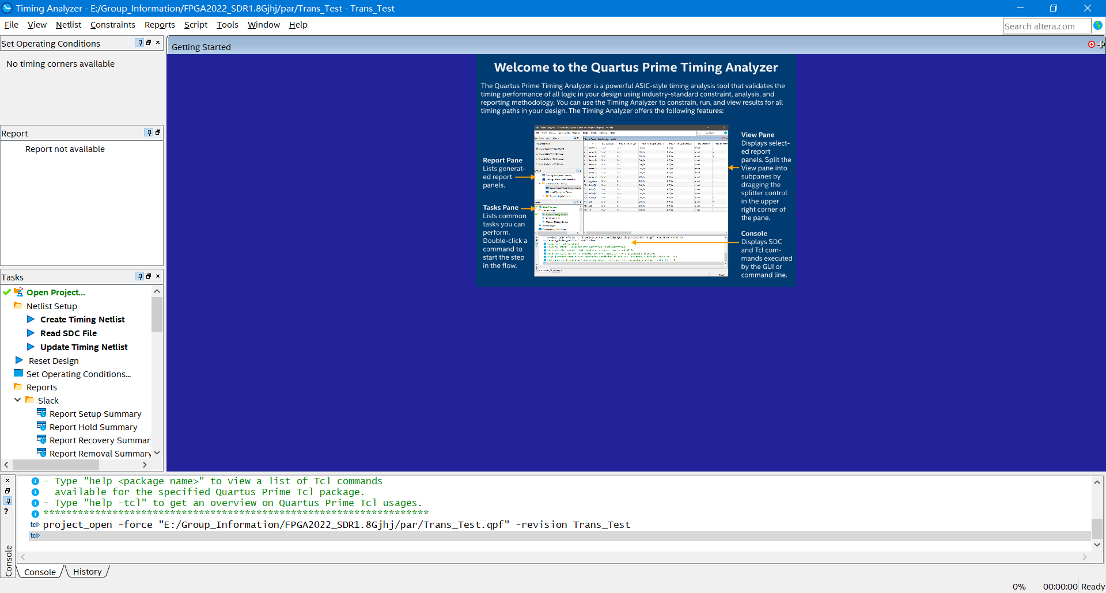
Task: Select Read SDC File task
Action: (x=69, y=333)
